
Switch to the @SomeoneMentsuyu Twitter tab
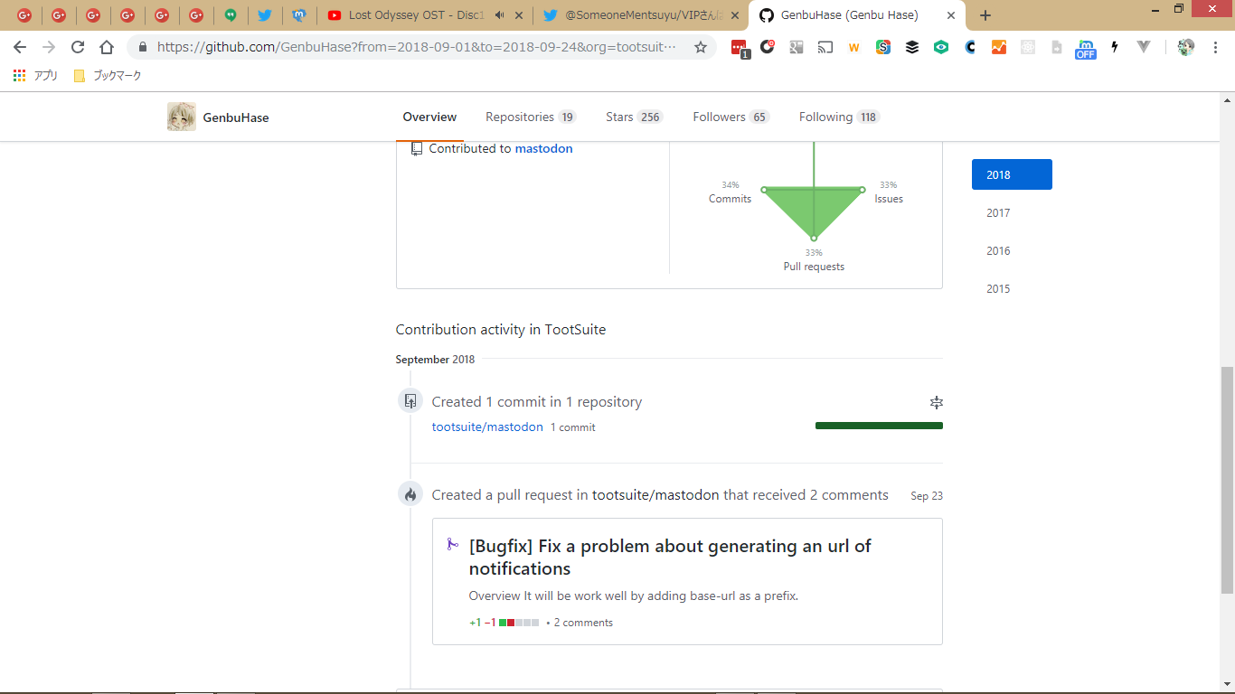pyautogui.click(x=640, y=15)
